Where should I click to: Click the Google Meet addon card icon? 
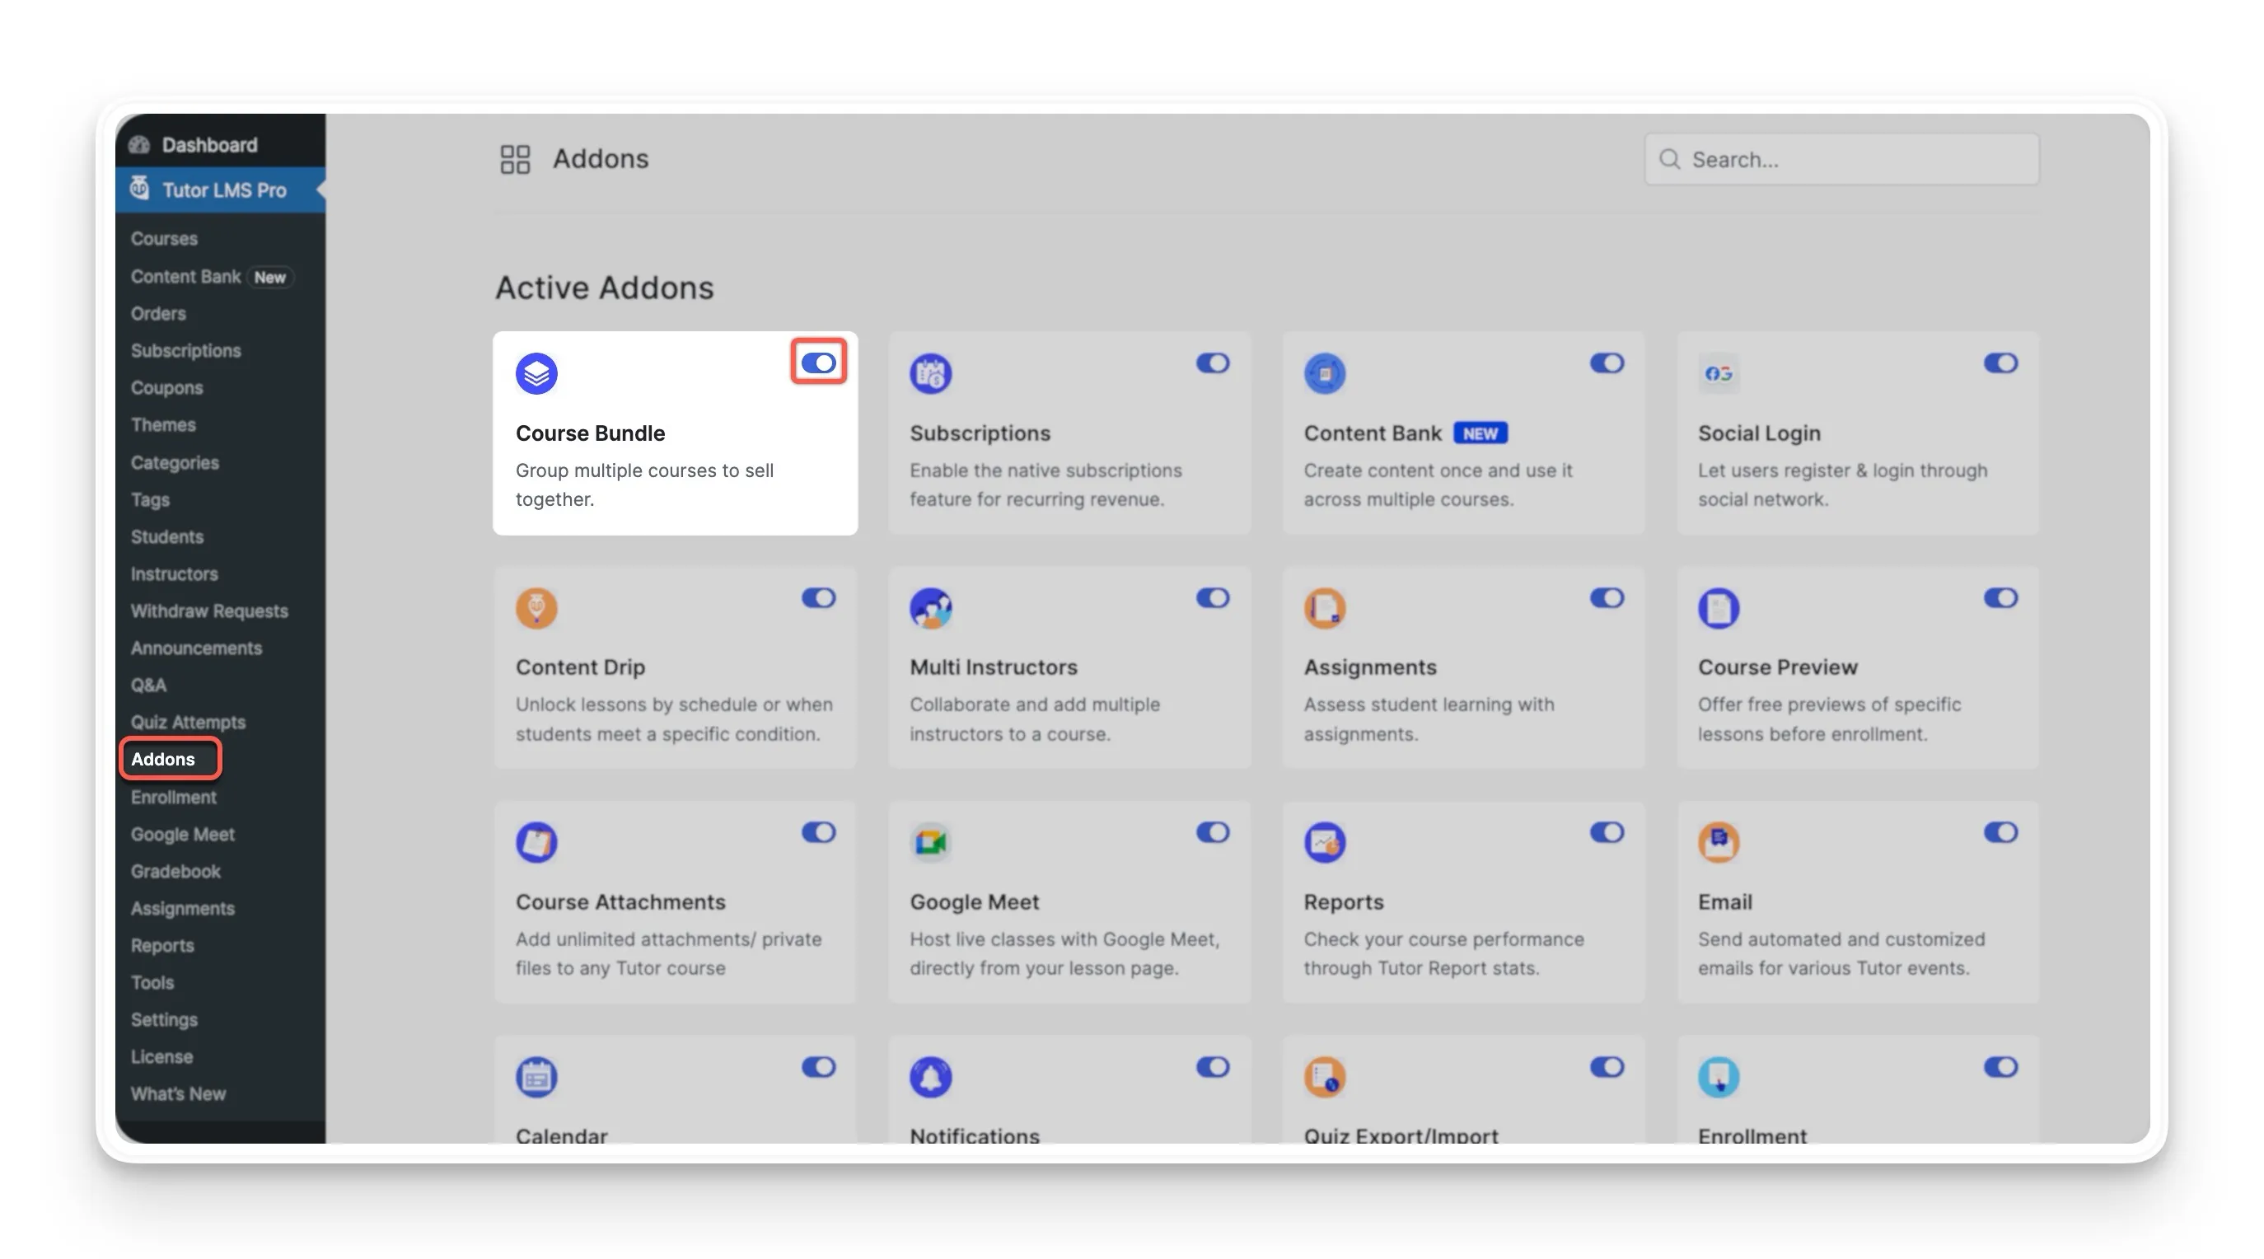(930, 842)
